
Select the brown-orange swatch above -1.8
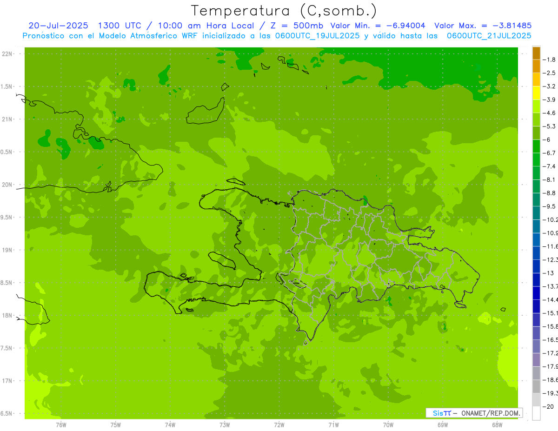pos(536,53)
